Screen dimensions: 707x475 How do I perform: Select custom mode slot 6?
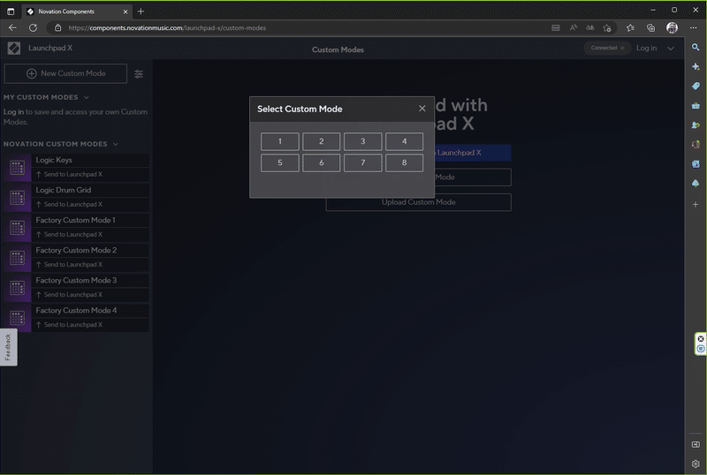pyautogui.click(x=321, y=162)
